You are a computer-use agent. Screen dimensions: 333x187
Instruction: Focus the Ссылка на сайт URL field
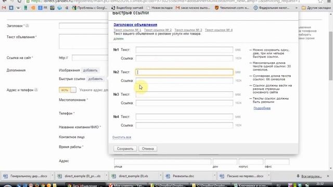[x=90, y=58]
